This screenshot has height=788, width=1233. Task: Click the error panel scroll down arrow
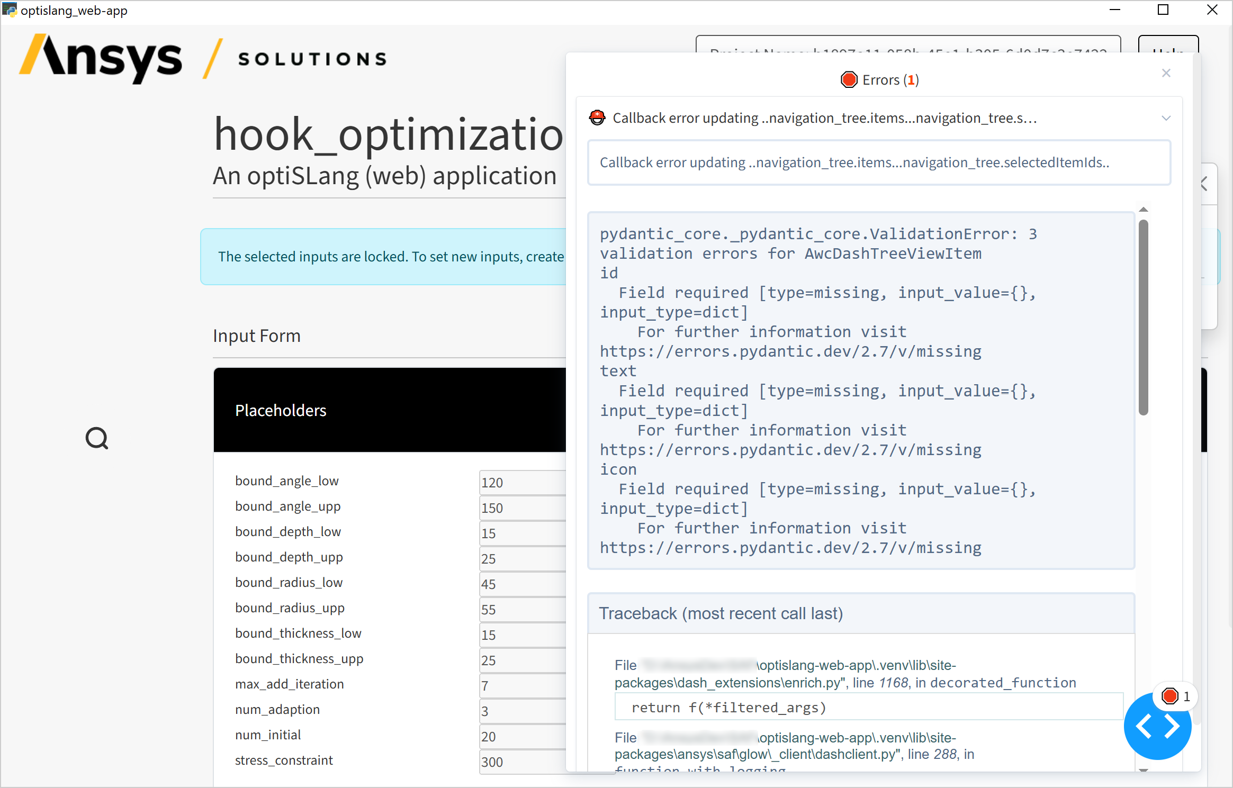click(1144, 770)
